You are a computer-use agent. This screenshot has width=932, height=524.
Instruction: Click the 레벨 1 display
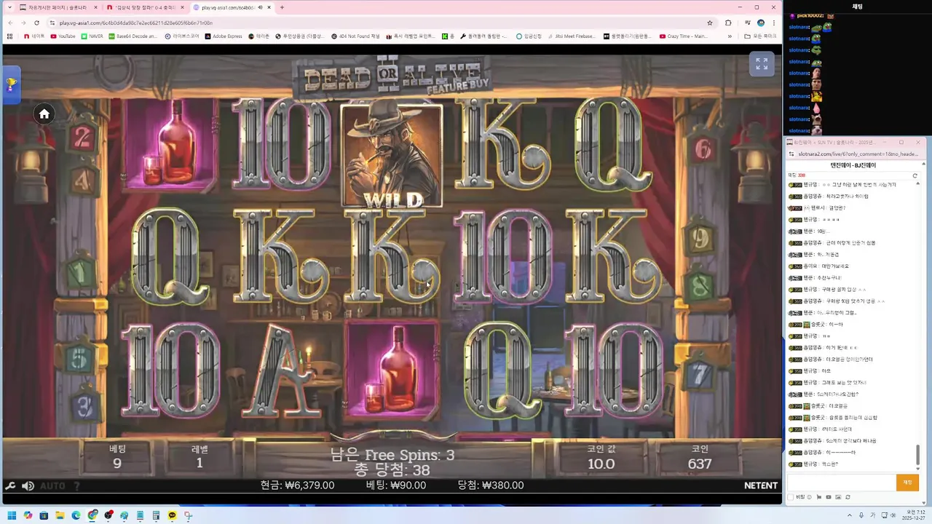tap(200, 457)
